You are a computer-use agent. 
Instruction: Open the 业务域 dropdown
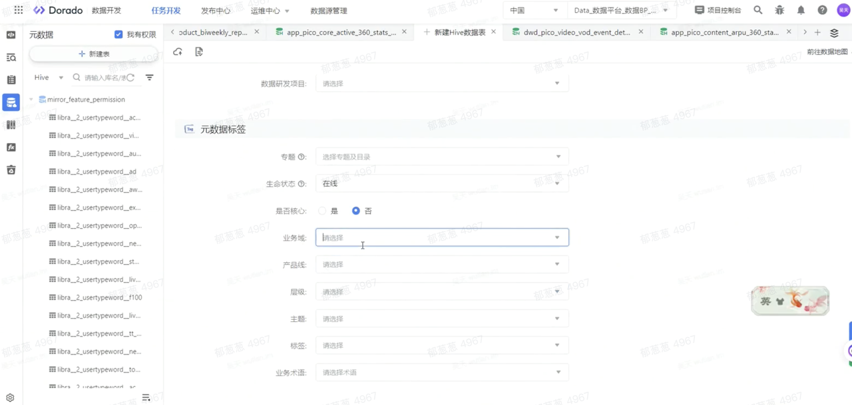click(x=442, y=237)
